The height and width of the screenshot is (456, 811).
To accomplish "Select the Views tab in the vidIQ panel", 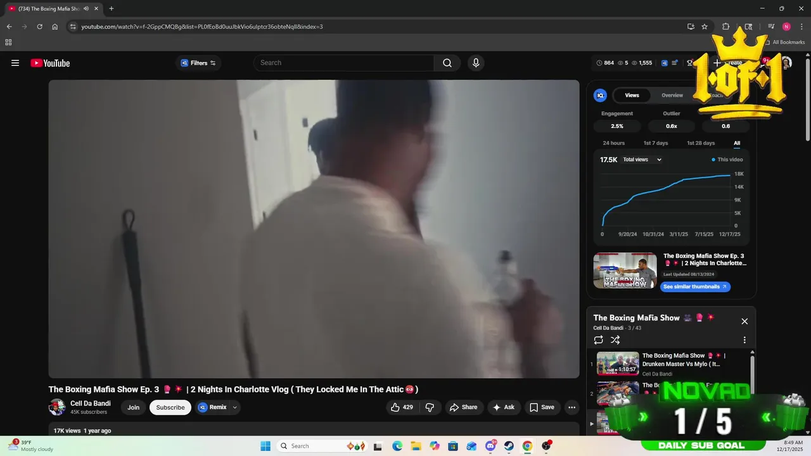I will point(632,95).
